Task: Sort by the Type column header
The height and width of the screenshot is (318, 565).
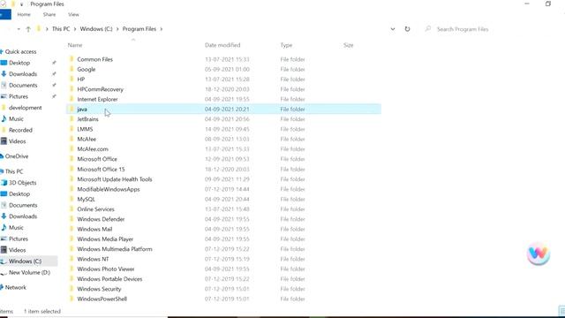Action: 286,45
